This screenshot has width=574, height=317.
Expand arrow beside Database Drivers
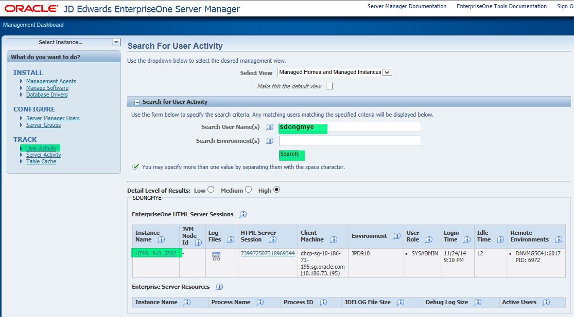(21, 95)
